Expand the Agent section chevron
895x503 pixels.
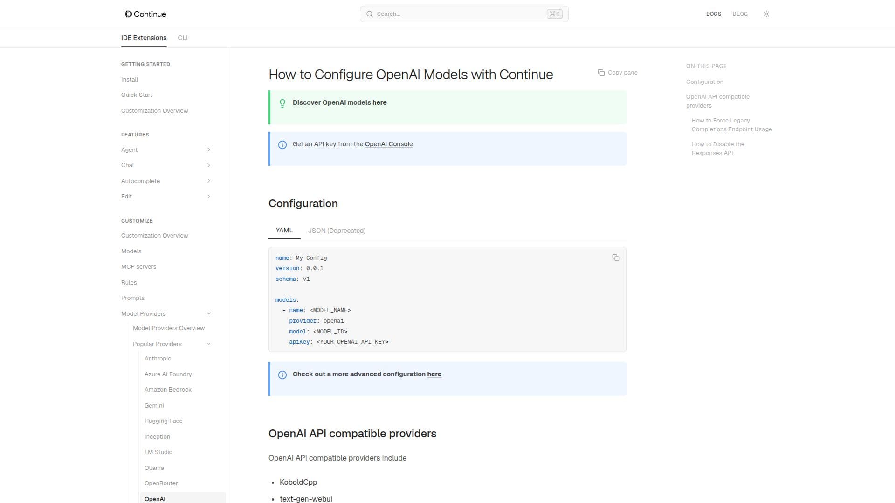coord(208,150)
